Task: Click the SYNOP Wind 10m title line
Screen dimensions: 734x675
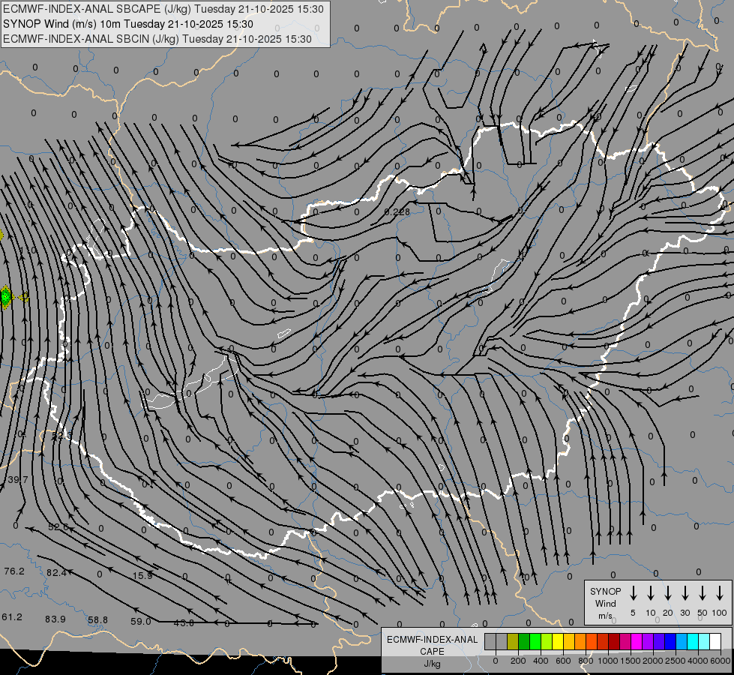Action: (128, 24)
